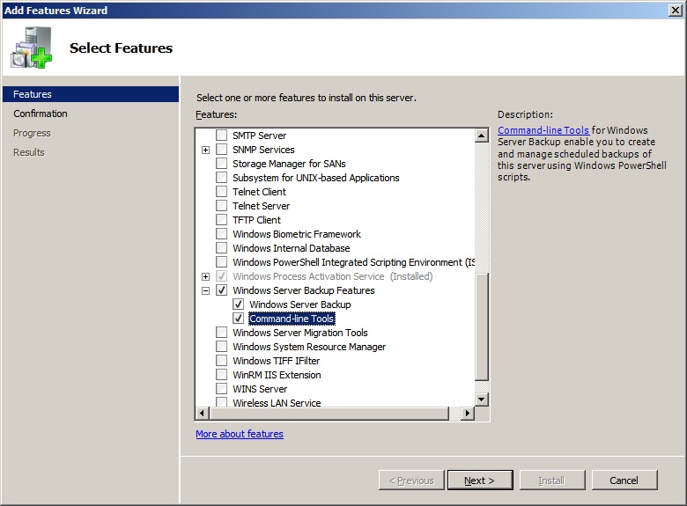Select Windows Server Backup Features label
The height and width of the screenshot is (506, 687).
coord(304,290)
